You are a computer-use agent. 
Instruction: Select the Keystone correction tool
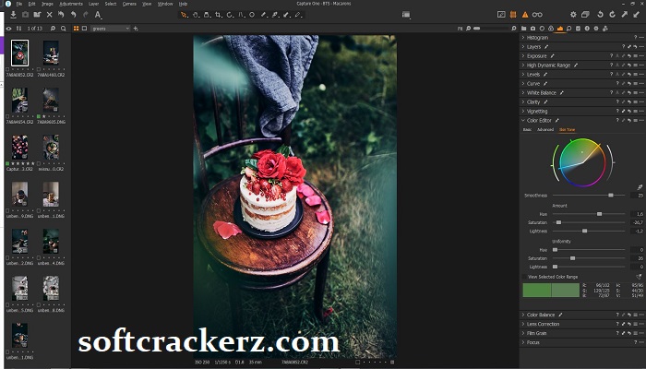click(x=242, y=15)
